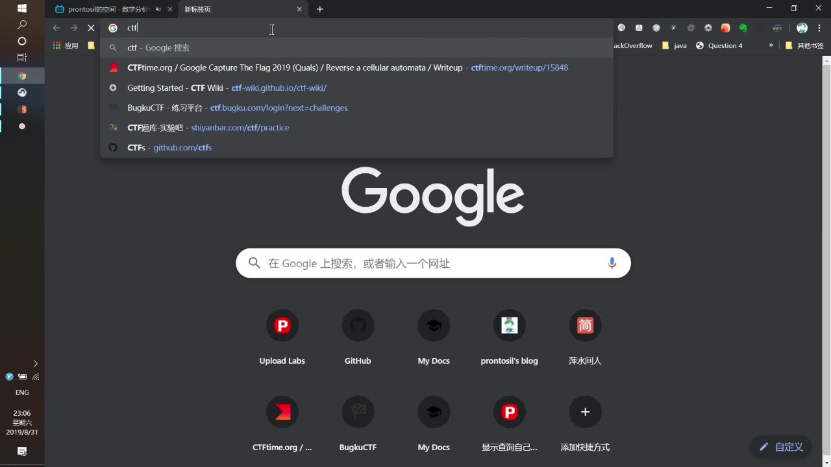Click the Google search box
Image resolution: width=831 pixels, height=467 pixels.
(433, 263)
